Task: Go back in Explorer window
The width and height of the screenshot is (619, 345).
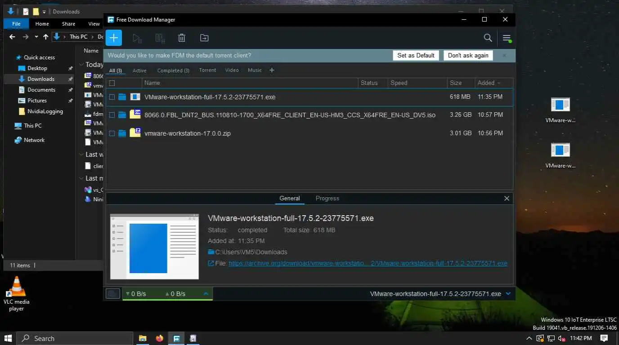Action: (x=12, y=37)
